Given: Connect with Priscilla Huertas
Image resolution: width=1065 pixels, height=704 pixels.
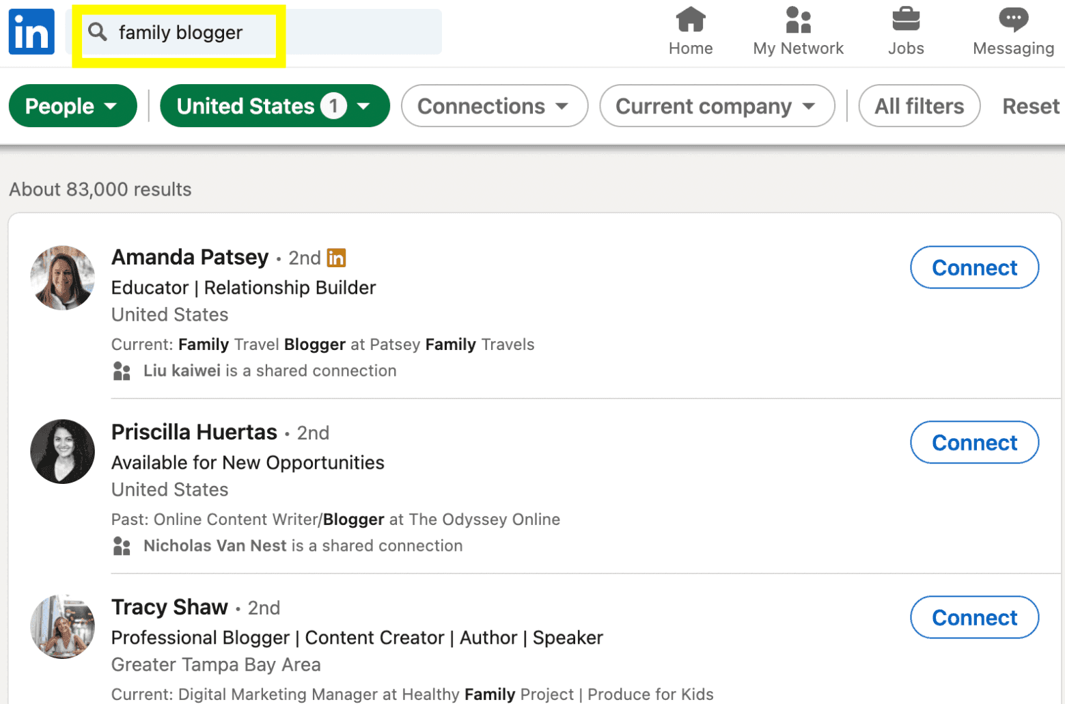Looking at the screenshot, I should click(x=973, y=442).
